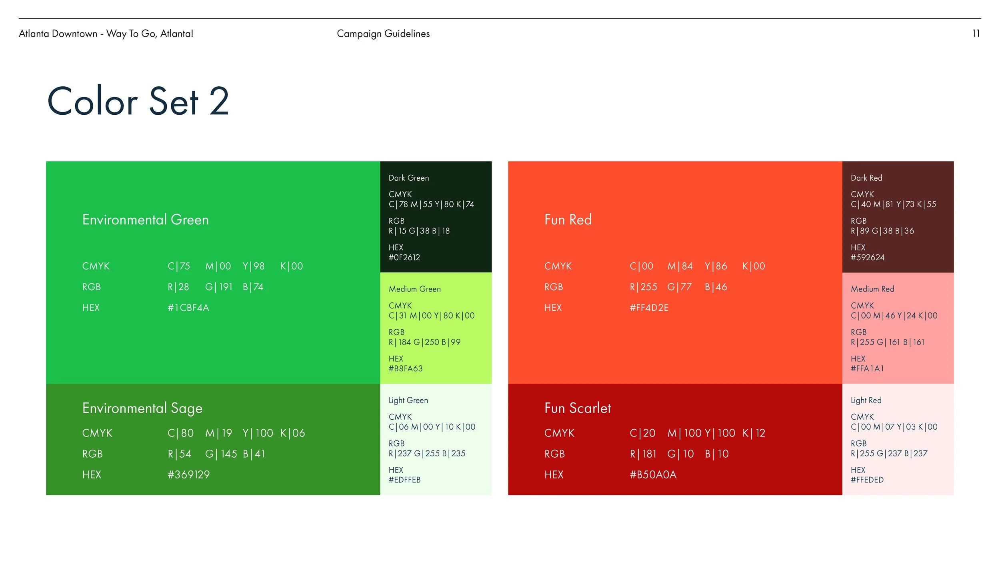The height and width of the screenshot is (562, 1000).
Task: Click page number 11
Action: point(976,34)
